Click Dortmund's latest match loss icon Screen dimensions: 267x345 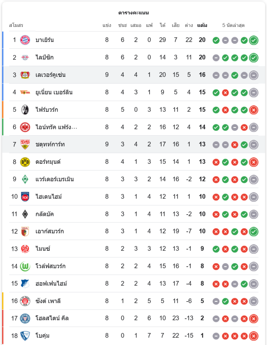pos(254,162)
